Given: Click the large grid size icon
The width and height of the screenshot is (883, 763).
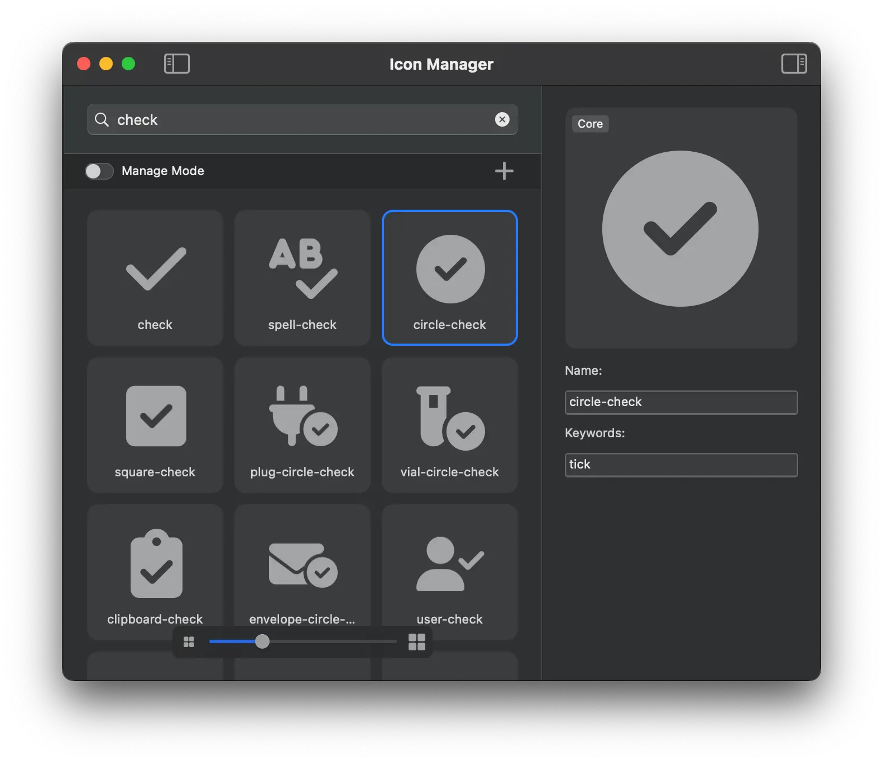Looking at the screenshot, I should [417, 642].
